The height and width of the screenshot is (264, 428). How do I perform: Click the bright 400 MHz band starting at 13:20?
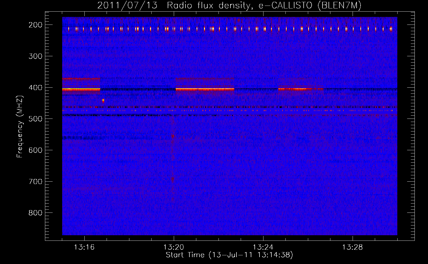tap(205, 89)
